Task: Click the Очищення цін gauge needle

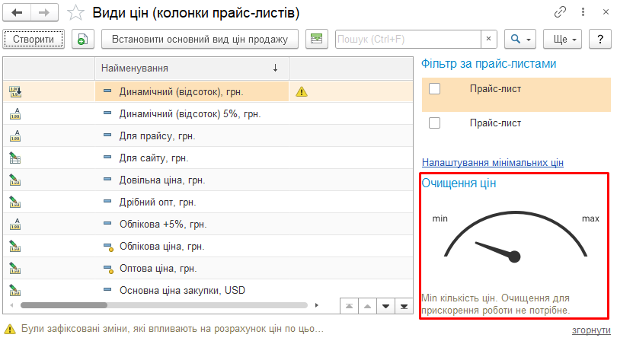Action: [497, 250]
